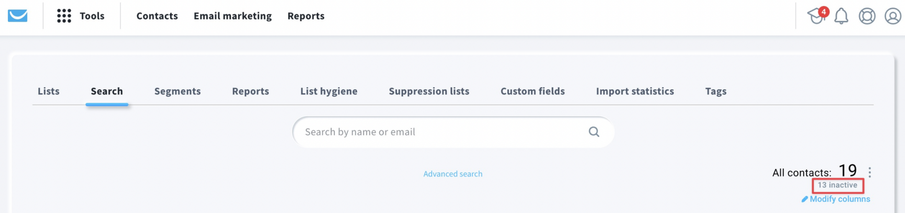
Task: Click the magnifying glass search icon
Action: [x=594, y=132]
